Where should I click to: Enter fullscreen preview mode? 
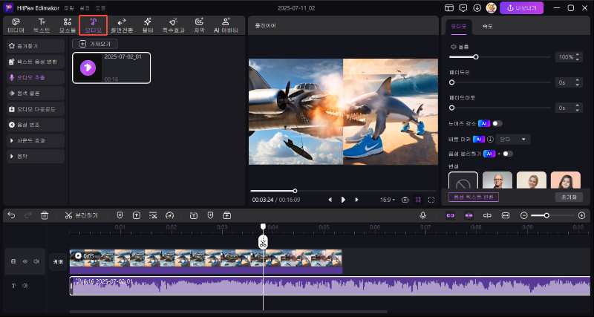click(431, 200)
